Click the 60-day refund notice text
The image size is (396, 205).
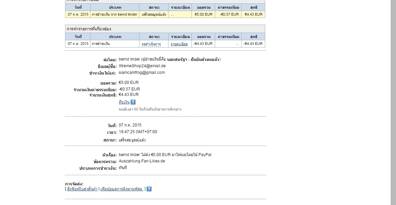pos(150,109)
